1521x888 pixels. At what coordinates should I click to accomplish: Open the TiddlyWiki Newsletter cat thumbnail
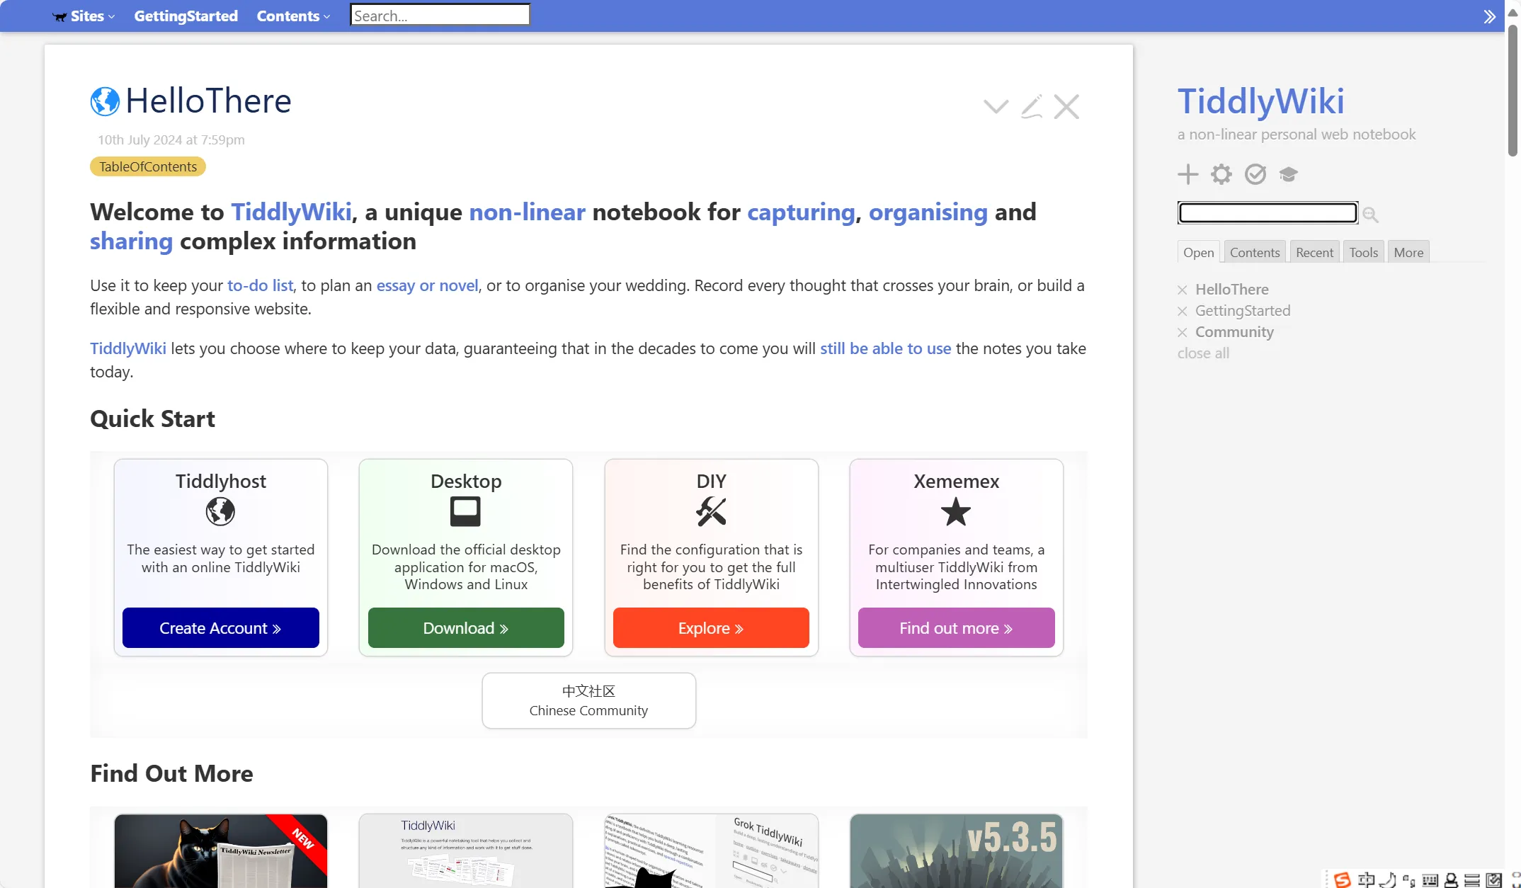click(220, 850)
